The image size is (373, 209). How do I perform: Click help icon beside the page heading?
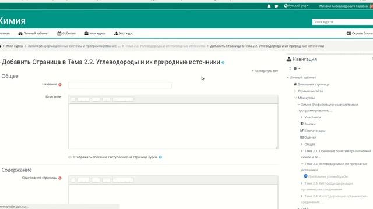(x=223, y=63)
